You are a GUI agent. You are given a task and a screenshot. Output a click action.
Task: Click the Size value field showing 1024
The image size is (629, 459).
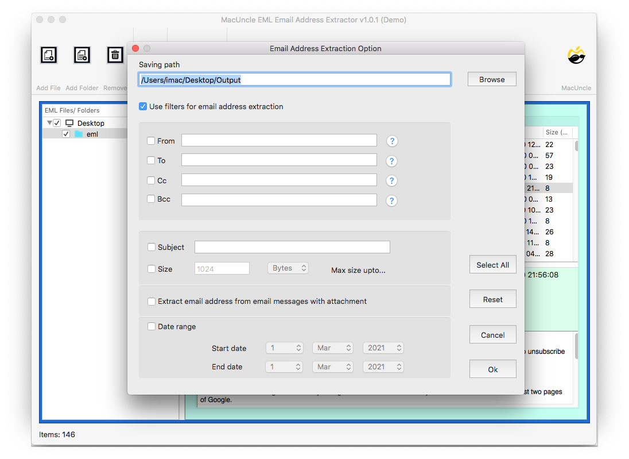(222, 269)
